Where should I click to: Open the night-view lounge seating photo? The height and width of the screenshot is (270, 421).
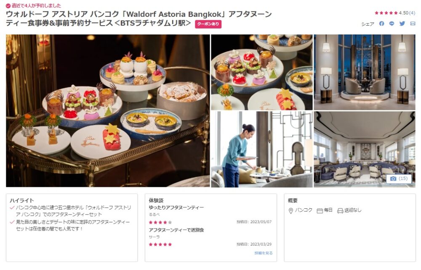pyautogui.click(x=365, y=72)
